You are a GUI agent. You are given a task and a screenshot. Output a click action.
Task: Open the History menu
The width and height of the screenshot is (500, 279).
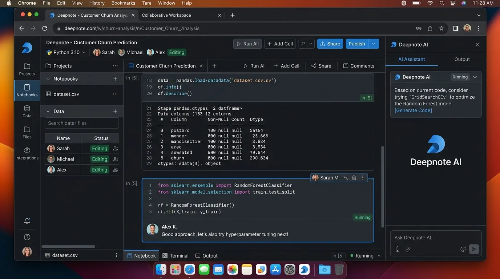point(97,3)
